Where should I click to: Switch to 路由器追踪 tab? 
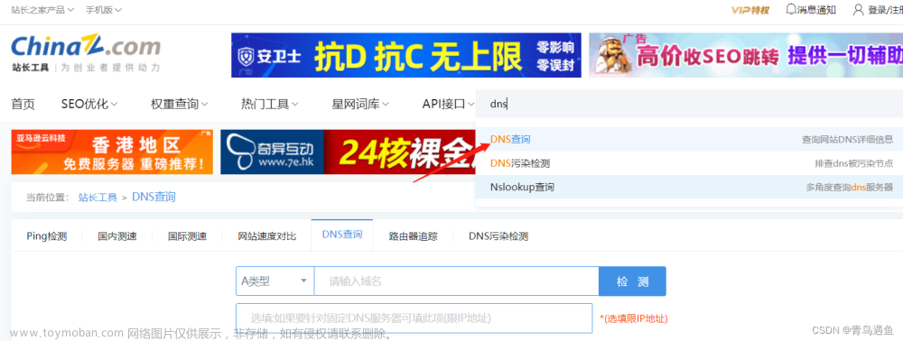[x=413, y=235]
